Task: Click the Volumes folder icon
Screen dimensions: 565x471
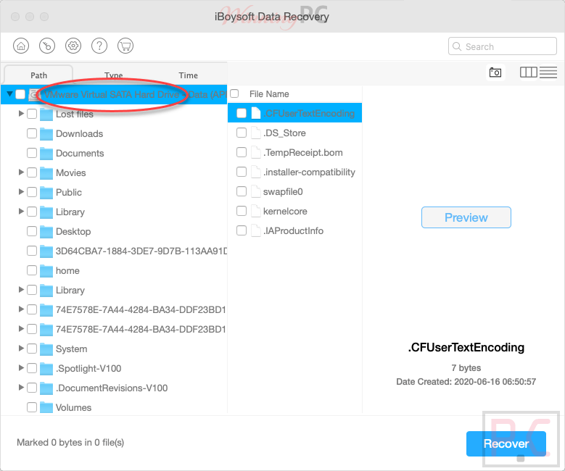Action: coord(46,408)
